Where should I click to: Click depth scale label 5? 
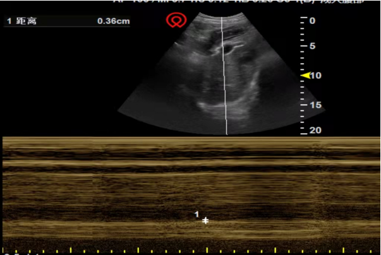click(313, 46)
